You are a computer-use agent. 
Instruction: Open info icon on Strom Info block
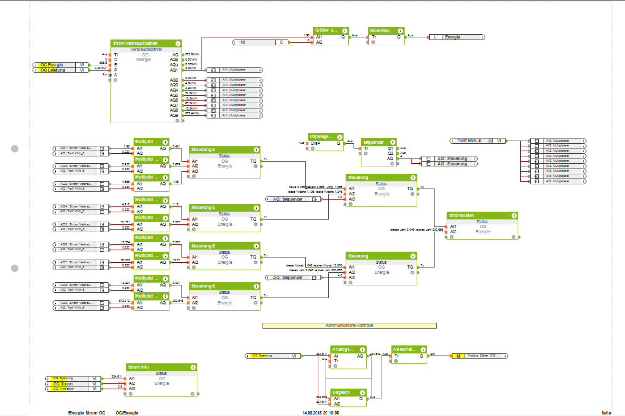point(193,367)
